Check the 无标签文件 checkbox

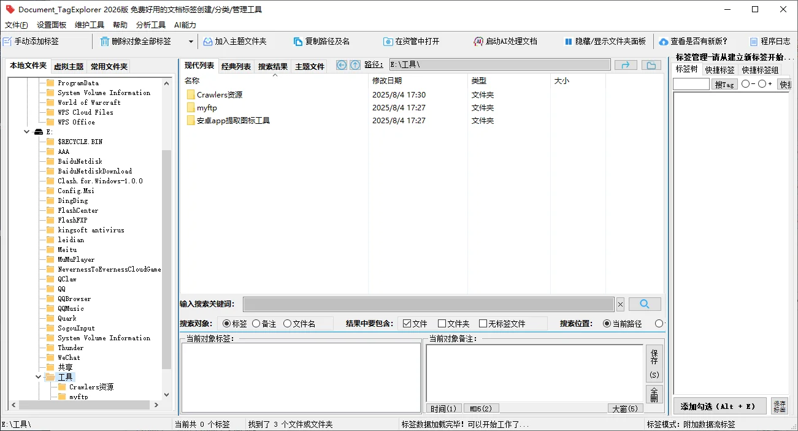point(483,324)
